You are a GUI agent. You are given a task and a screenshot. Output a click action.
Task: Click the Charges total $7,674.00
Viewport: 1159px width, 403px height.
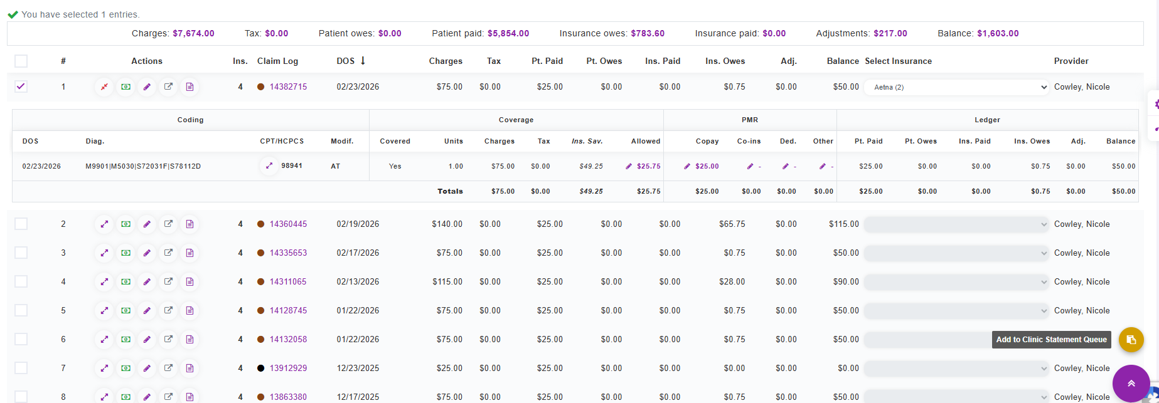click(x=193, y=33)
